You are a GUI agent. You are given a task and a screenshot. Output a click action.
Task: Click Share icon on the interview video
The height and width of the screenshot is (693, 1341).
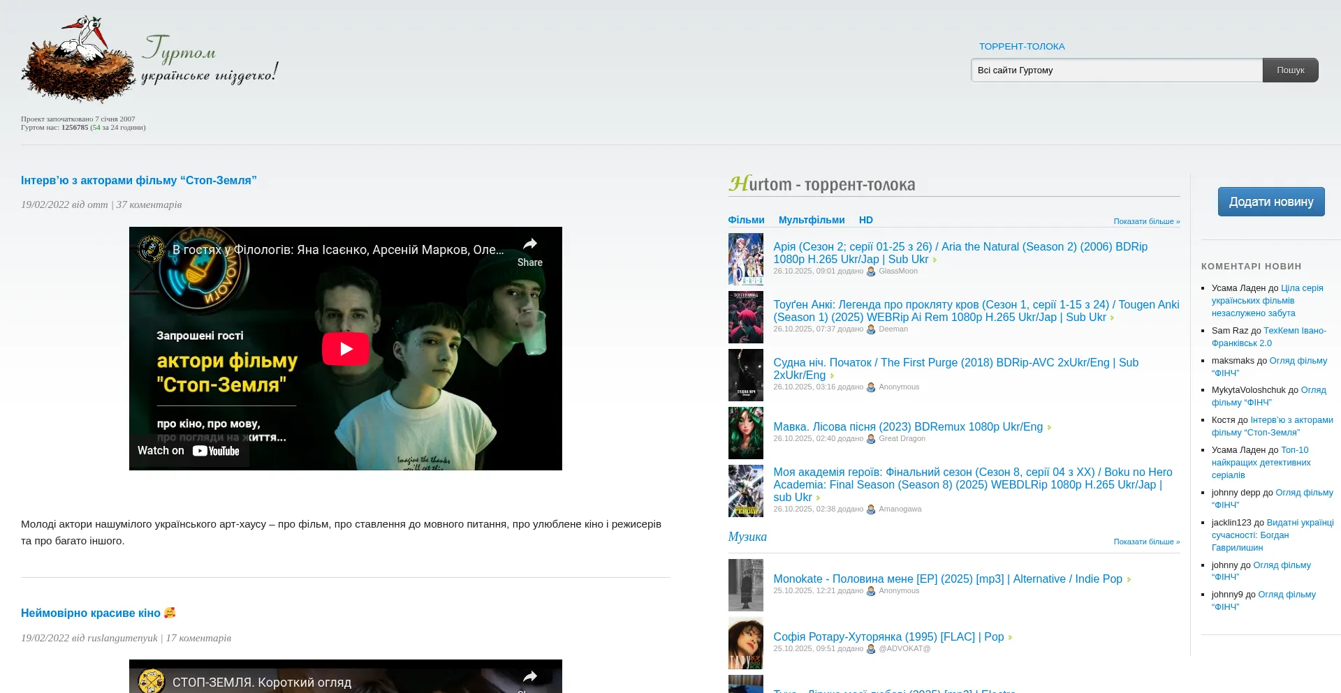click(x=529, y=244)
